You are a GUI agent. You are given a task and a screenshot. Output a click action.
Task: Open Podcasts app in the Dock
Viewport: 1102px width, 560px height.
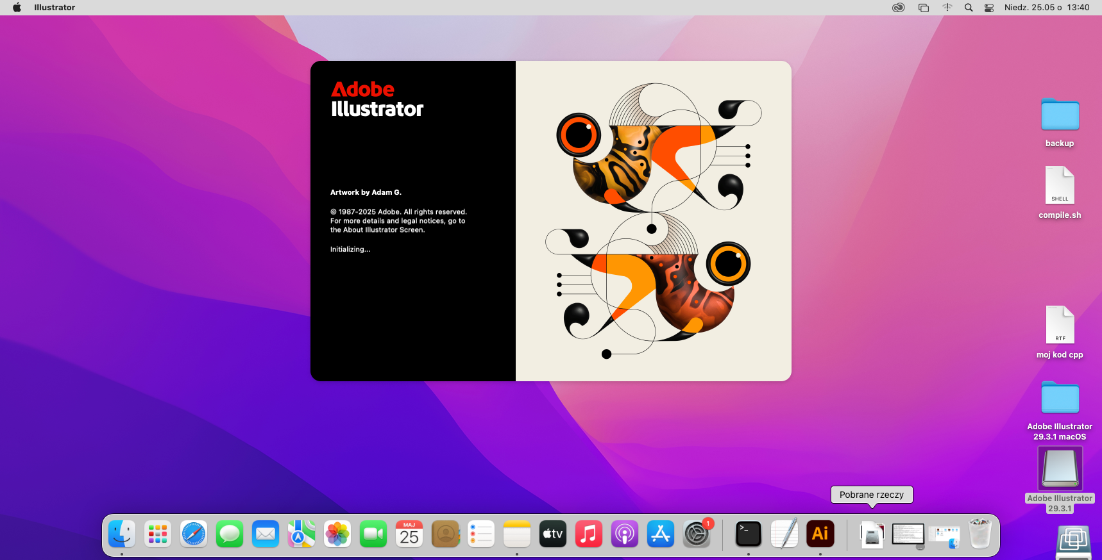(x=625, y=534)
